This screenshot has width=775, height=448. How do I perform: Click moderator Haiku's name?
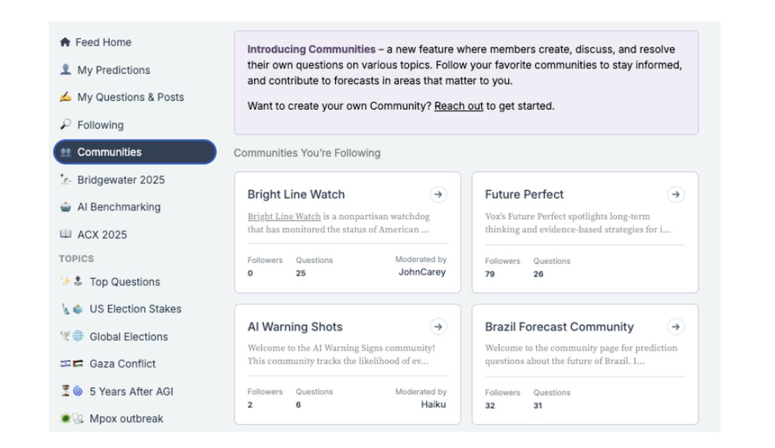(434, 404)
